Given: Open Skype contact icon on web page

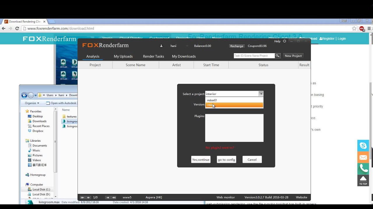Looking at the screenshot, I should [363, 145].
